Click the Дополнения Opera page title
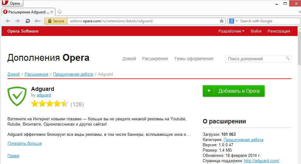This screenshot has height=164, width=301. tap(49, 58)
